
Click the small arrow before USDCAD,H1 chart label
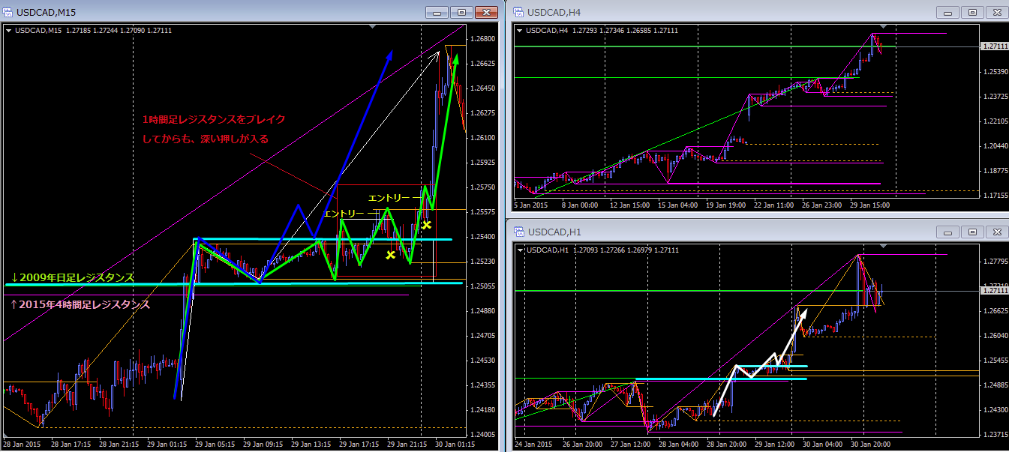(521, 250)
